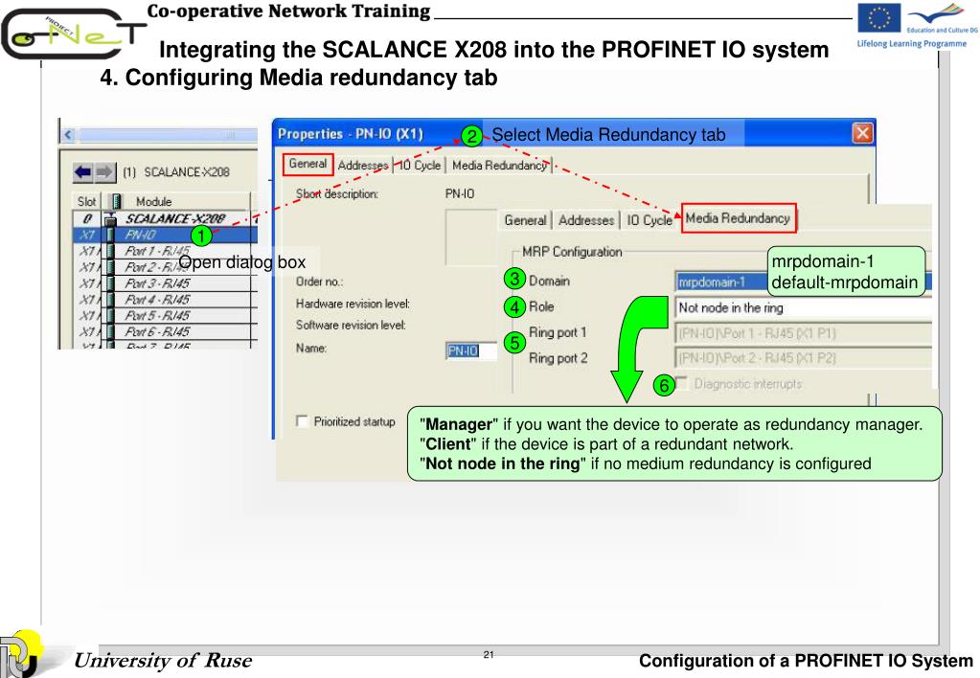Select the slot 0 SCALANCE-X208 row
The image size is (980, 678).
(165, 218)
